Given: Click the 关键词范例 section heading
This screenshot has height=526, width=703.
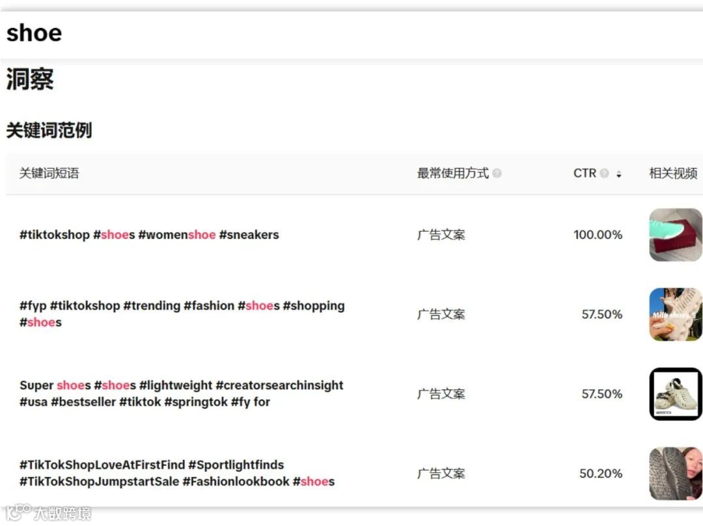Looking at the screenshot, I should click(x=49, y=130).
